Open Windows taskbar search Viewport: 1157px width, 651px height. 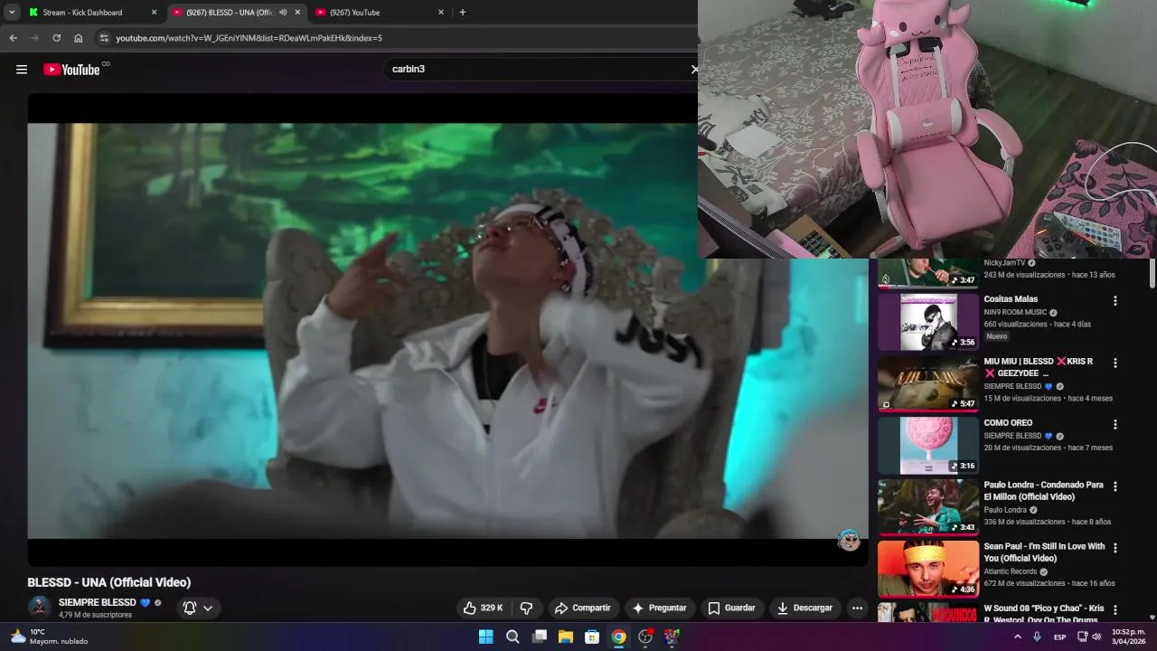click(513, 637)
